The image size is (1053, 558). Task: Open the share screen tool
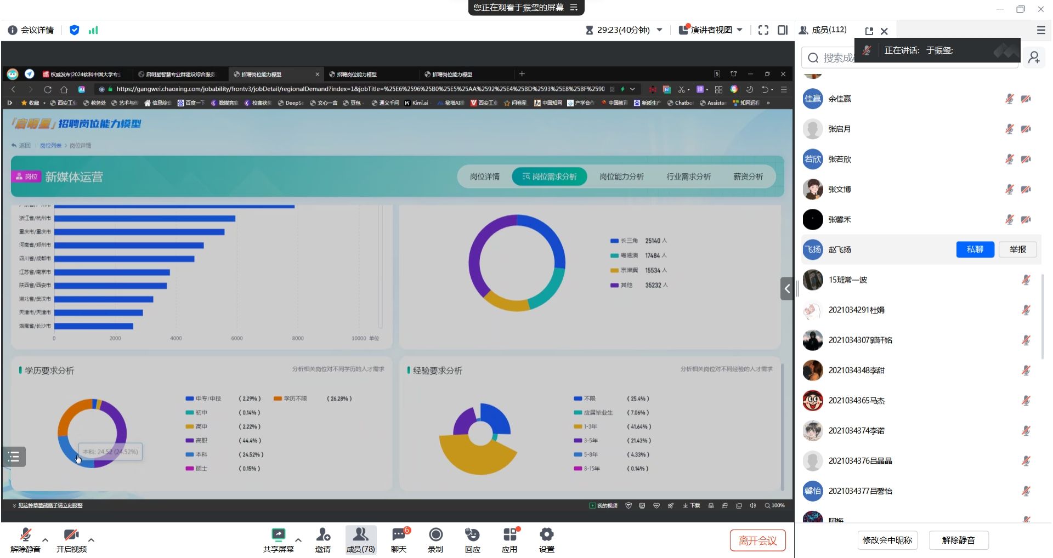(278, 539)
